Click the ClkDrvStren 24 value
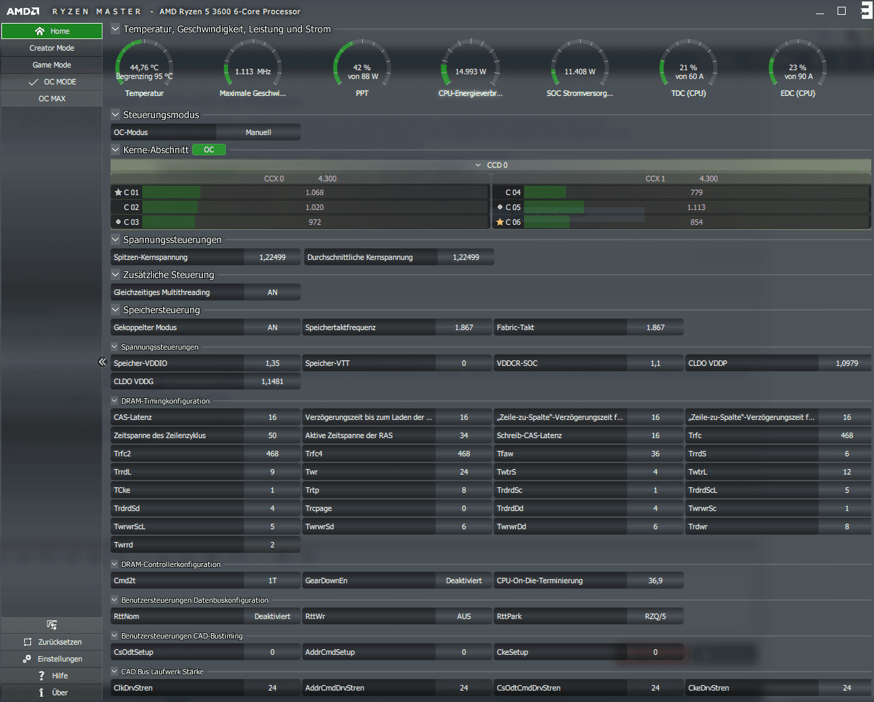874x702 pixels. (272, 688)
